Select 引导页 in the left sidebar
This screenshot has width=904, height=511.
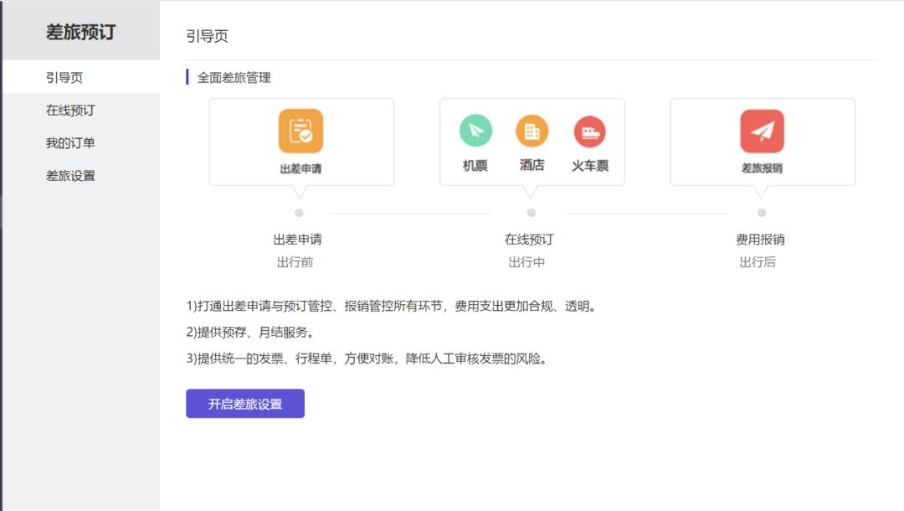point(64,78)
